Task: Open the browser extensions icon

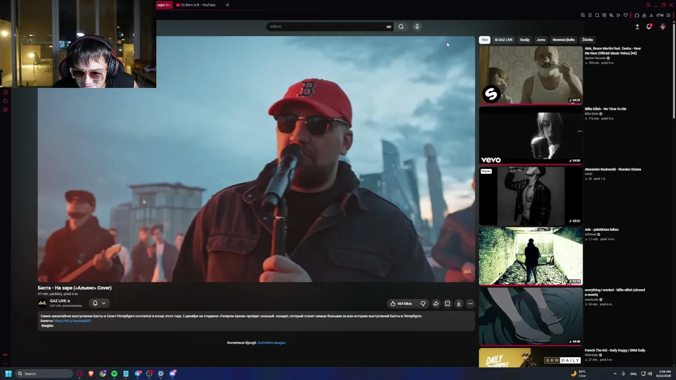Action: (637, 15)
